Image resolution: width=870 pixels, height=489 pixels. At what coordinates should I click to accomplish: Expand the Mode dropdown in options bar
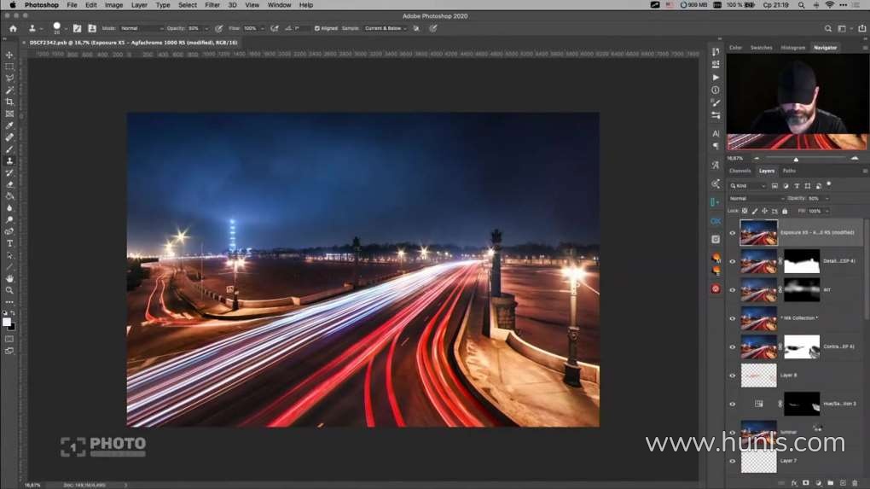click(140, 28)
